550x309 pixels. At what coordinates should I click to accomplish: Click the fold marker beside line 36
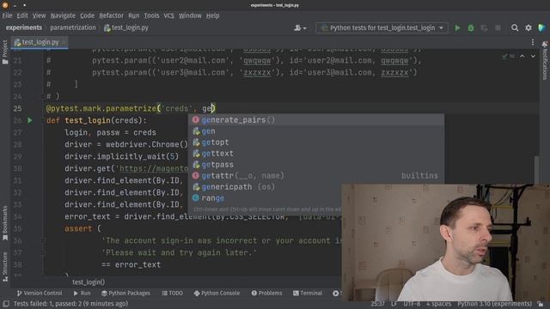click(x=43, y=240)
